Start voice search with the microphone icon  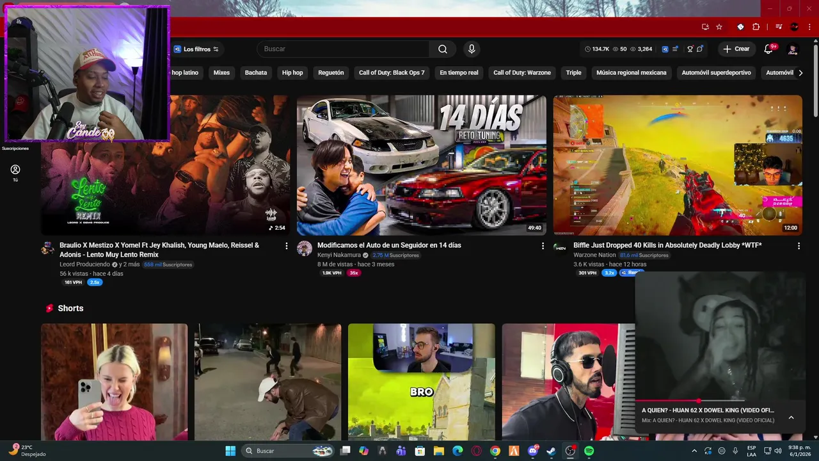pos(472,49)
